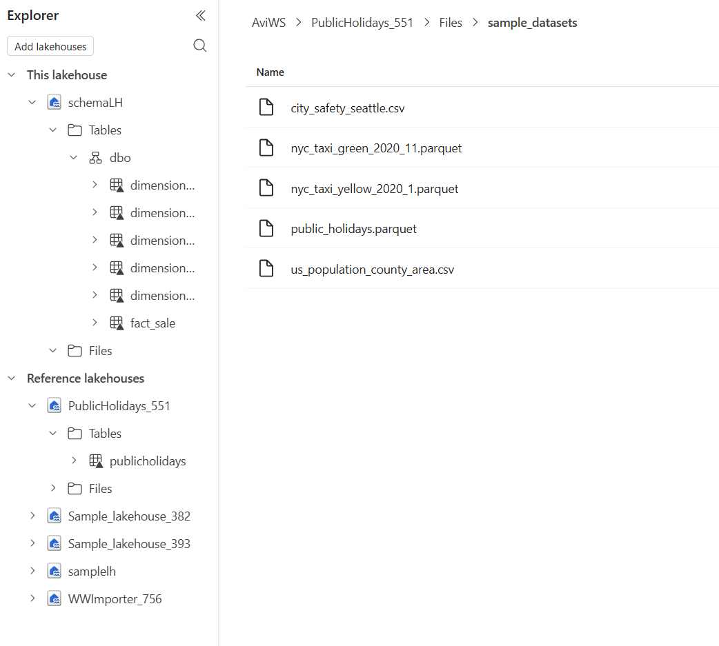
Task: Collapse the Explorer pane with double chevron
Action: (200, 15)
